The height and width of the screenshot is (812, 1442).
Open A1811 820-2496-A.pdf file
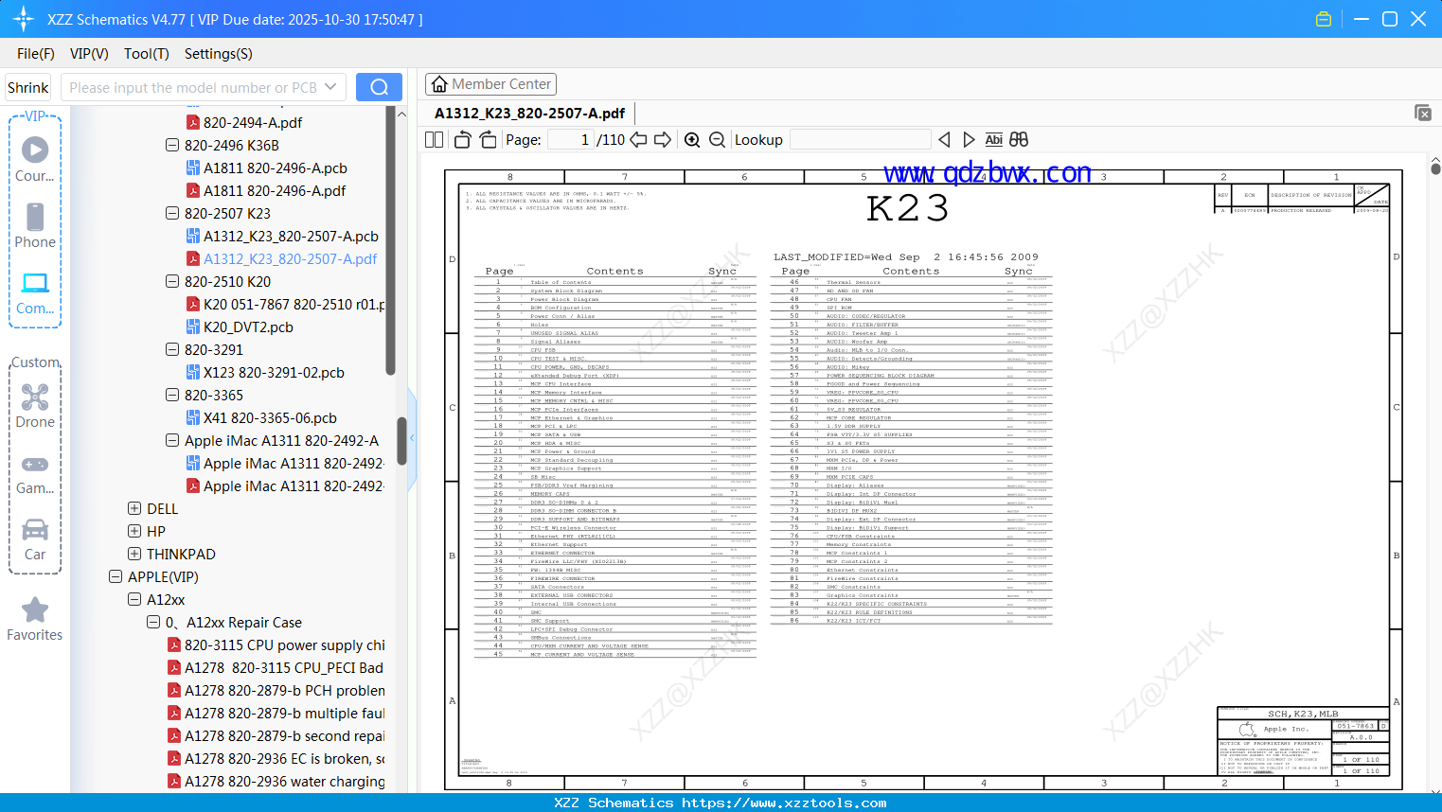pyautogui.click(x=265, y=191)
